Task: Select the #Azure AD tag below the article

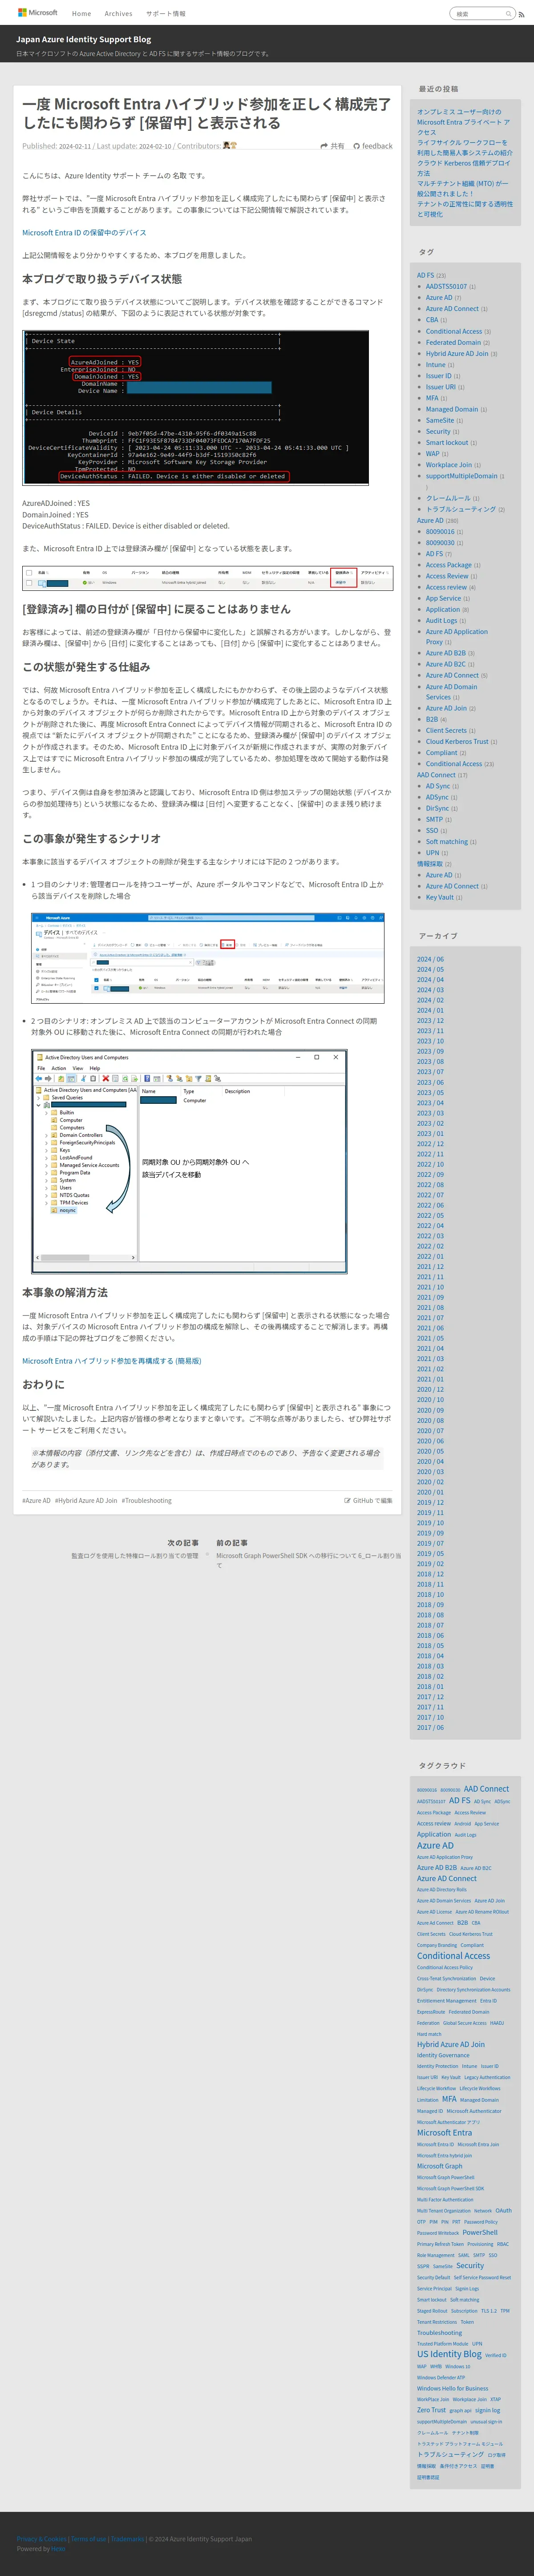Action: click(x=36, y=1500)
